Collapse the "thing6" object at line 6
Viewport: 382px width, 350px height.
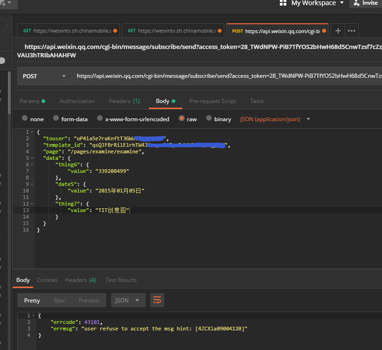pos(32,165)
